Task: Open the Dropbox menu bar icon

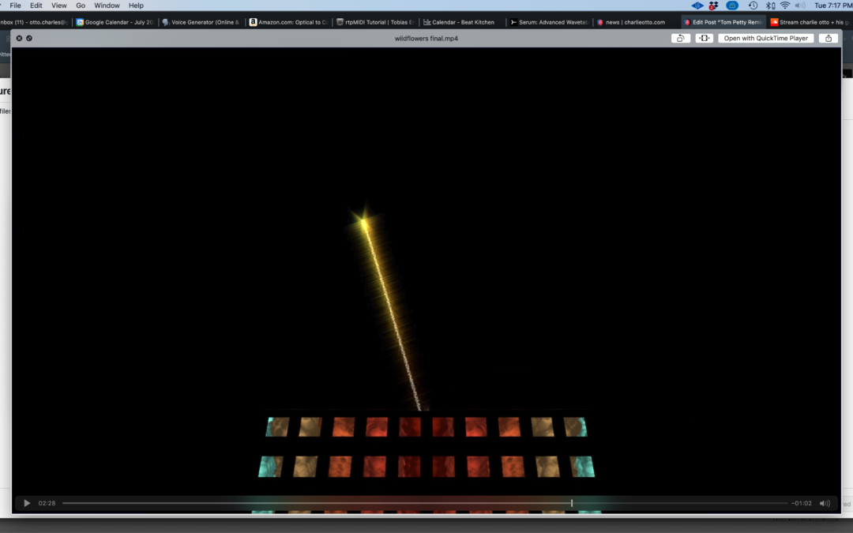Action: pyautogui.click(x=714, y=6)
